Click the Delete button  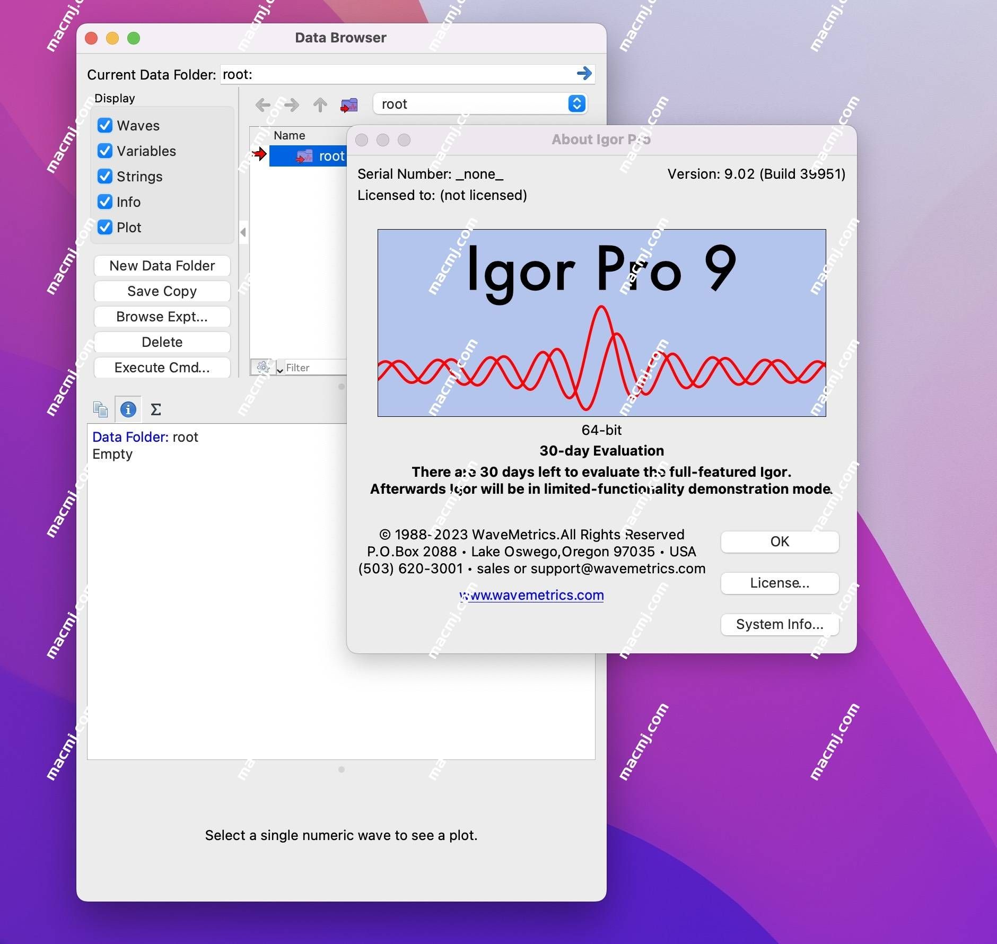click(x=162, y=342)
